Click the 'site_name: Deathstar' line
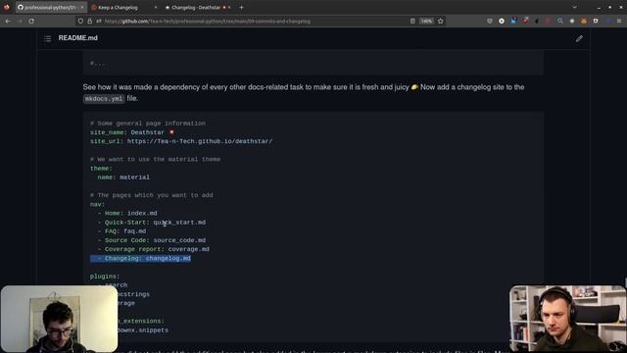The height and width of the screenshot is (353, 627). tap(132, 132)
